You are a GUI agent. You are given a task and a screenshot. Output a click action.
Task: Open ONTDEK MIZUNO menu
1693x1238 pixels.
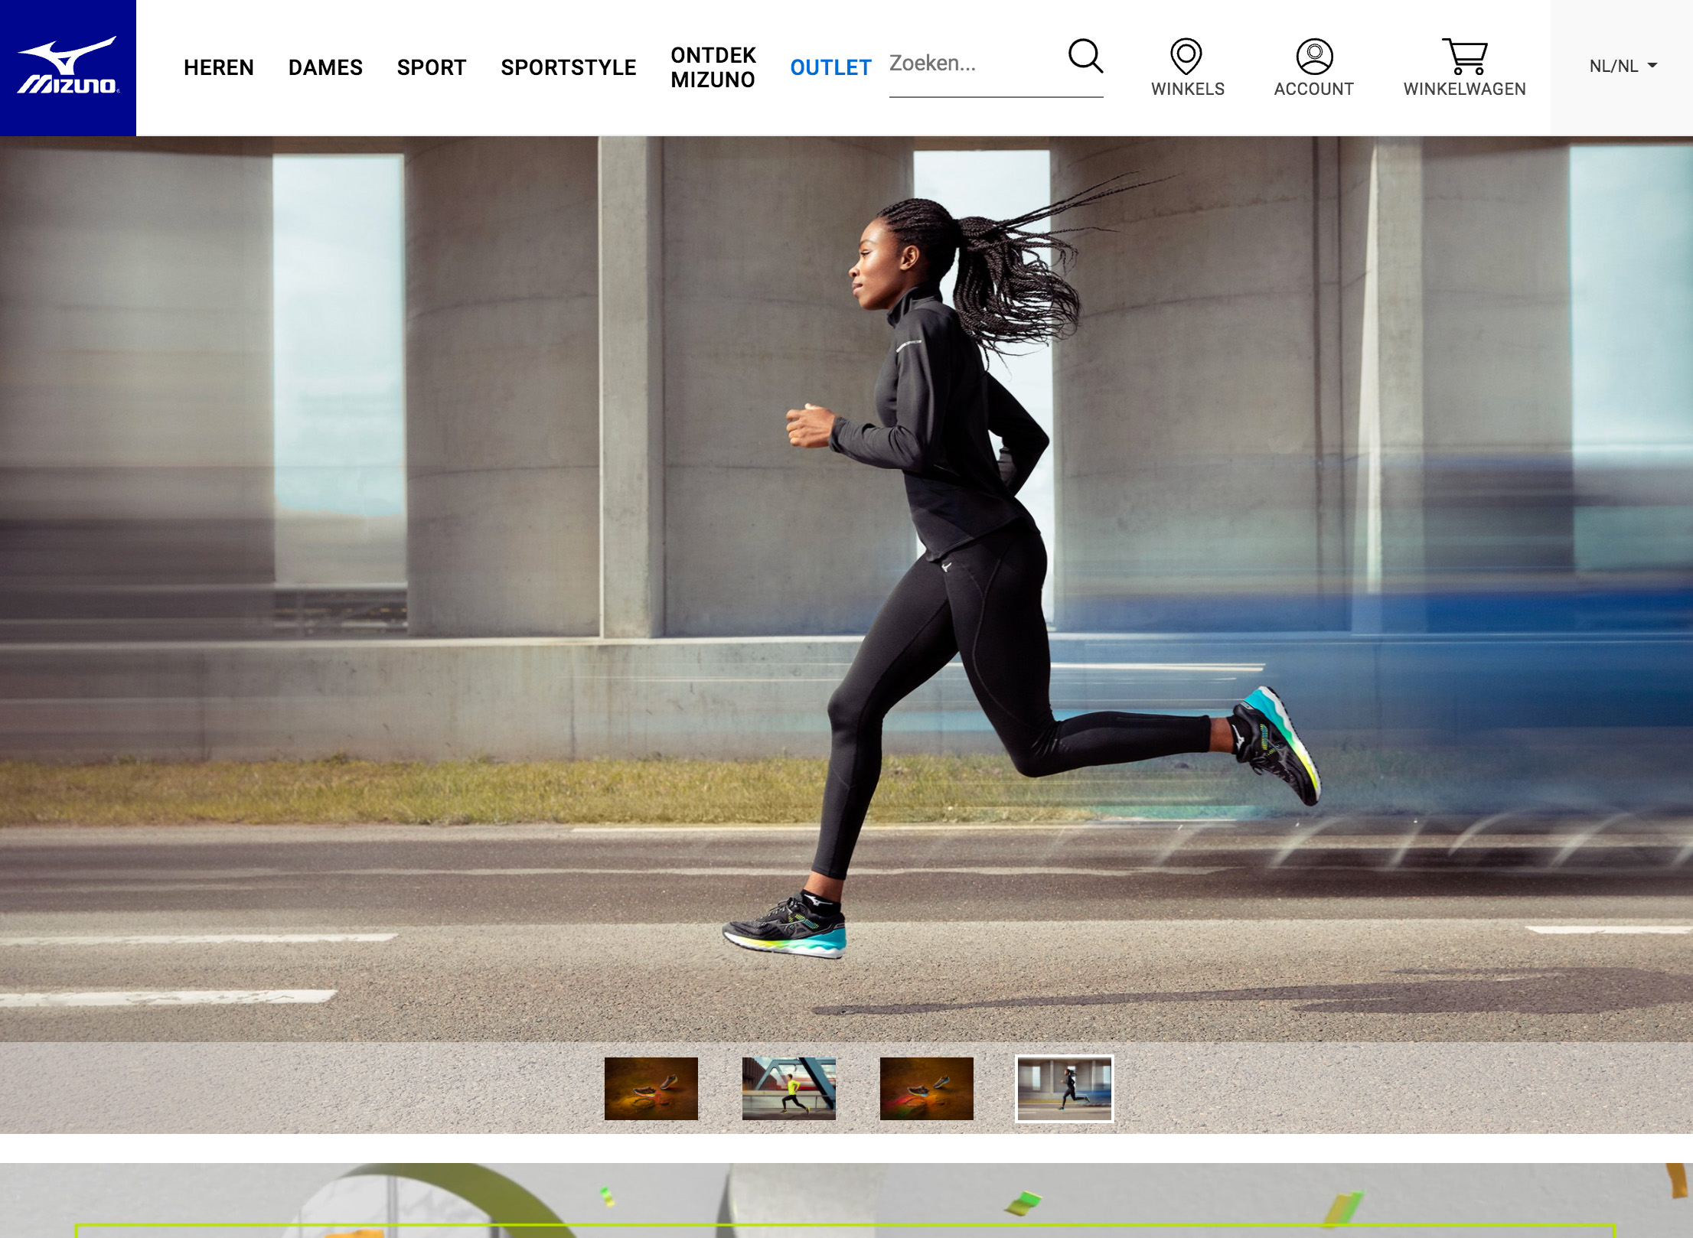[713, 67]
